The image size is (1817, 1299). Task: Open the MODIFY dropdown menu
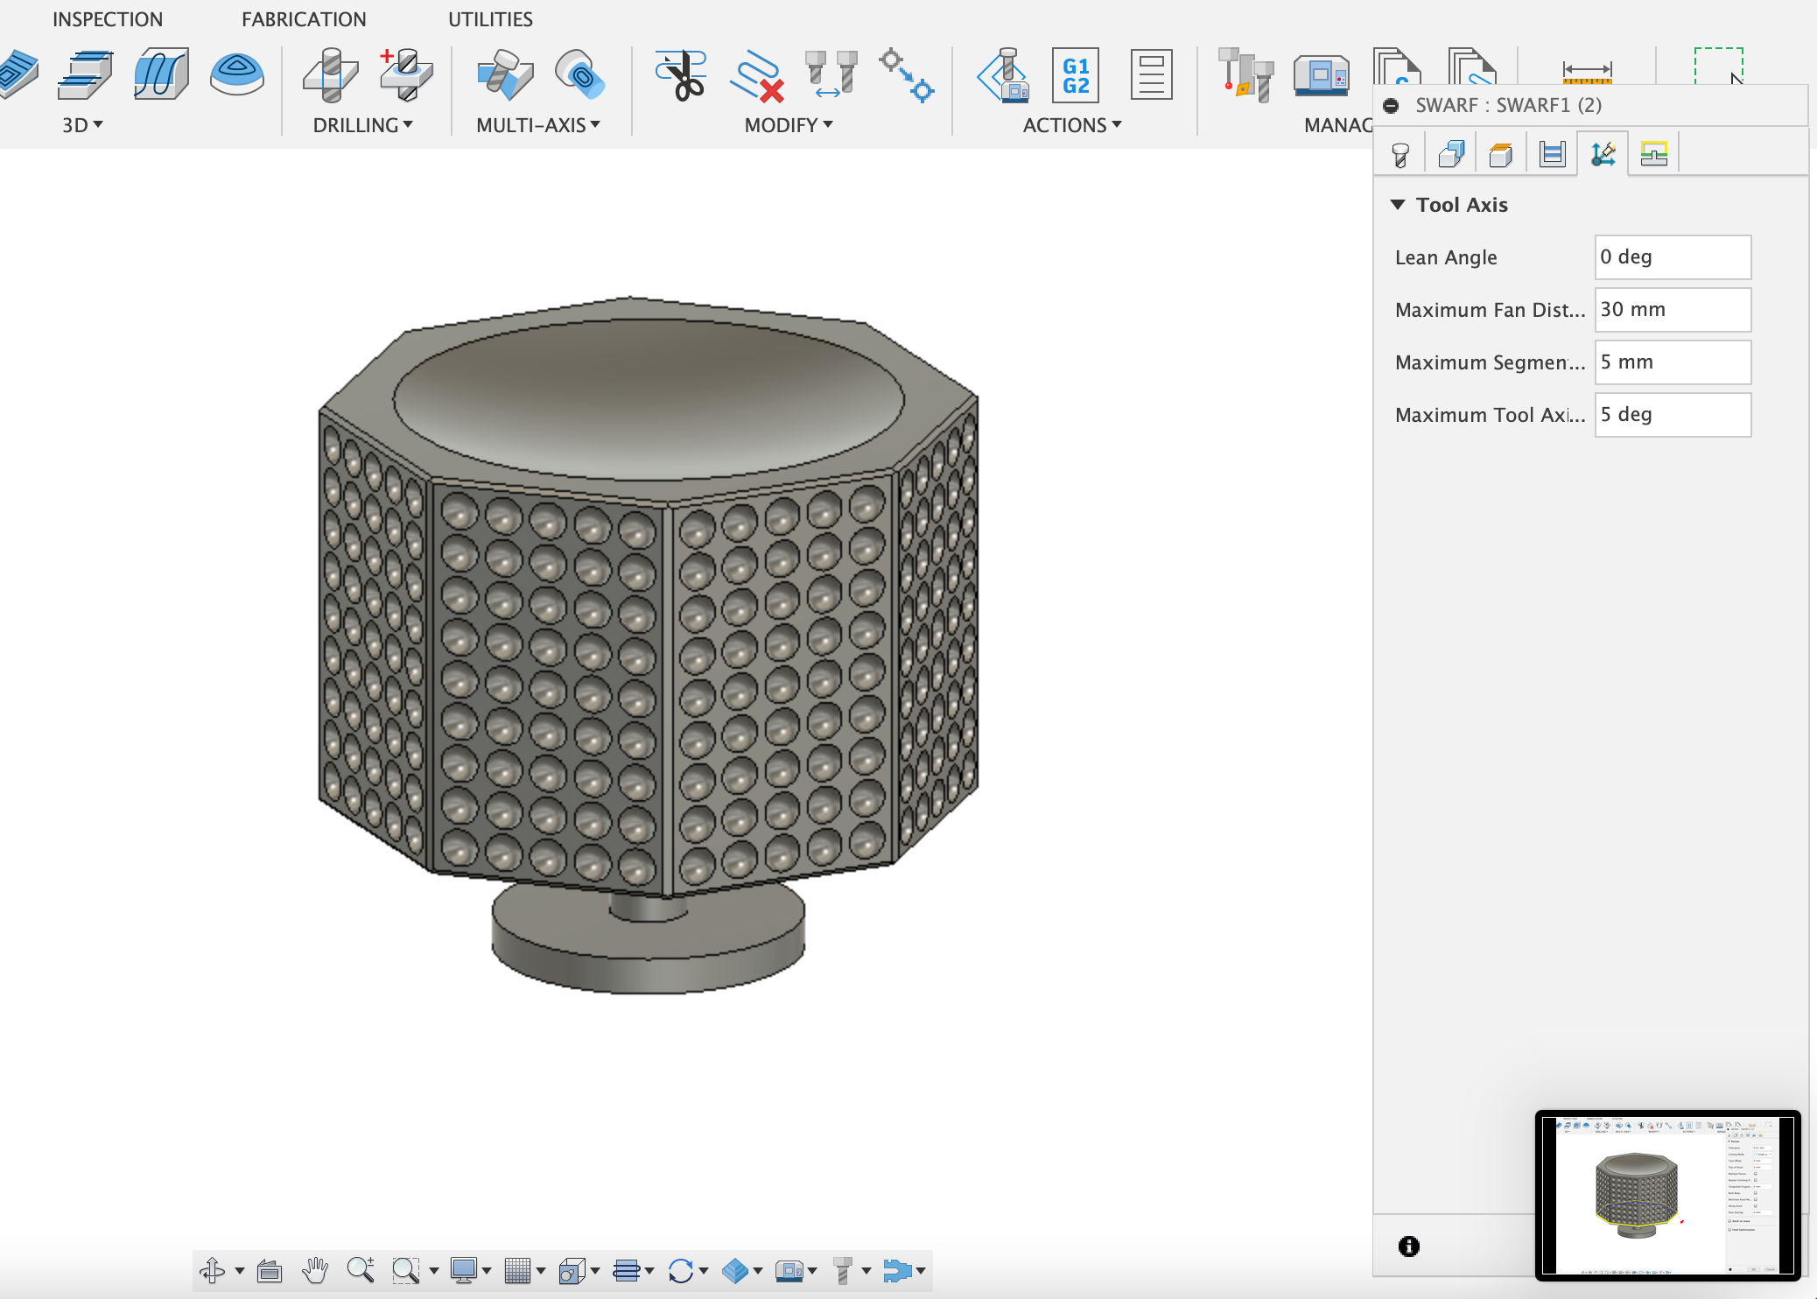(x=789, y=125)
